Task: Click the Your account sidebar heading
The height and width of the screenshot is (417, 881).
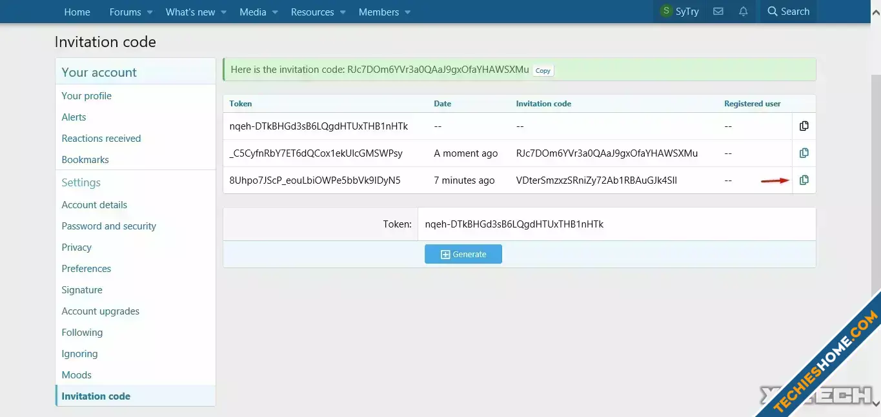Action: pos(99,72)
